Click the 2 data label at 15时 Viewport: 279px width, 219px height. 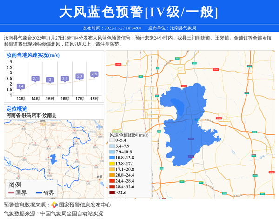click(50, 80)
